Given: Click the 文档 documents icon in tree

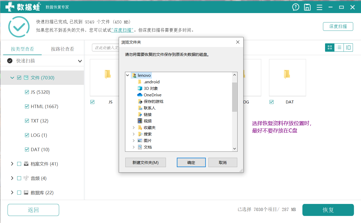Looking at the screenshot, I should pos(140,147).
